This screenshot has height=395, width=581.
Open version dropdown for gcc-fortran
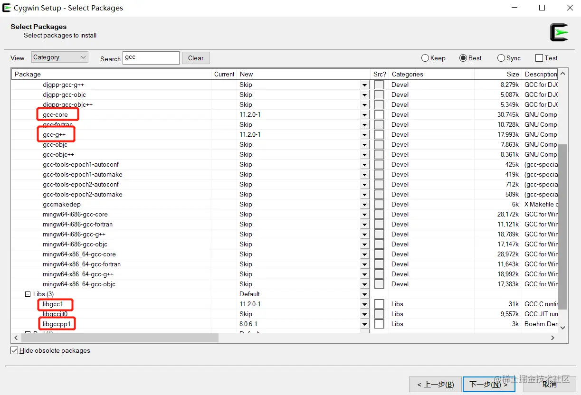(x=365, y=125)
